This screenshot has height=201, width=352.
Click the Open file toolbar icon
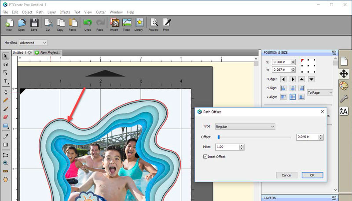click(x=22, y=25)
